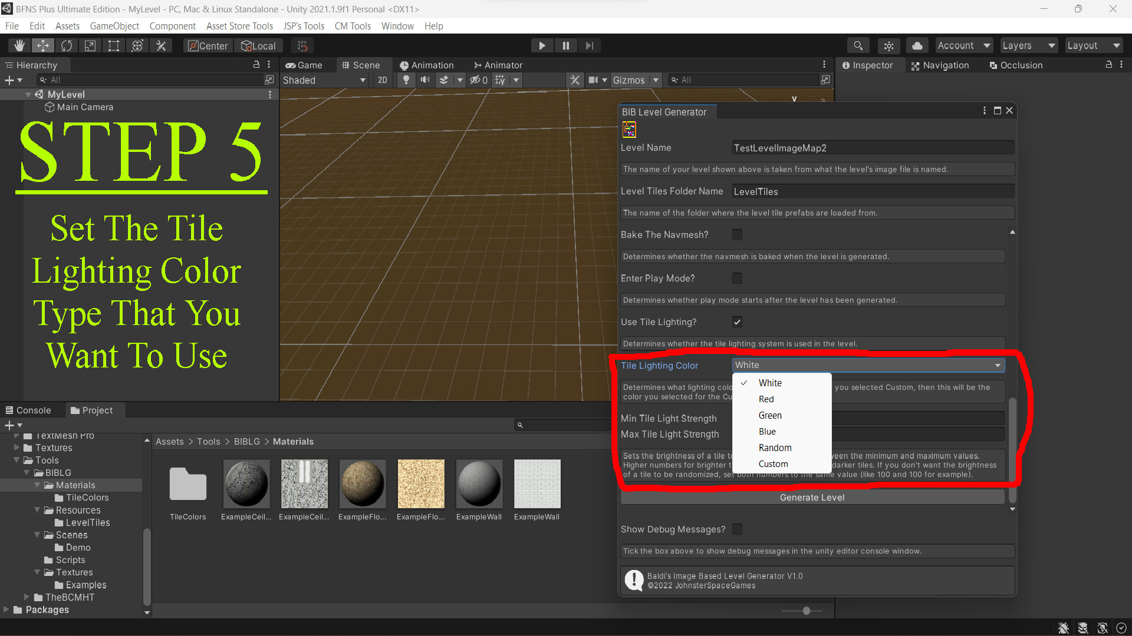This screenshot has height=636, width=1132.
Task: Mute scene audio in the Scene view
Action: 425,79
